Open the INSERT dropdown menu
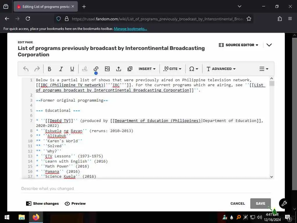Image resolution: width=297 pixels, height=223 pixels. [x=147, y=69]
